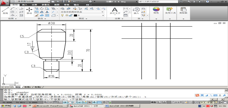
Task: Expand the 注释 panel
Action: click(119, 19)
